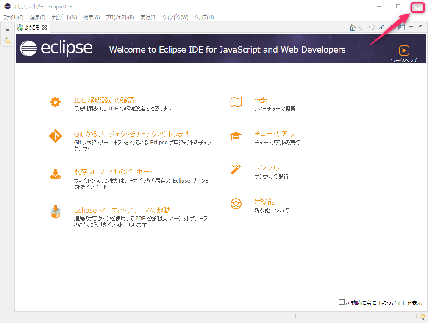
Task: Open the 検索(A) menu
Action: (92, 17)
